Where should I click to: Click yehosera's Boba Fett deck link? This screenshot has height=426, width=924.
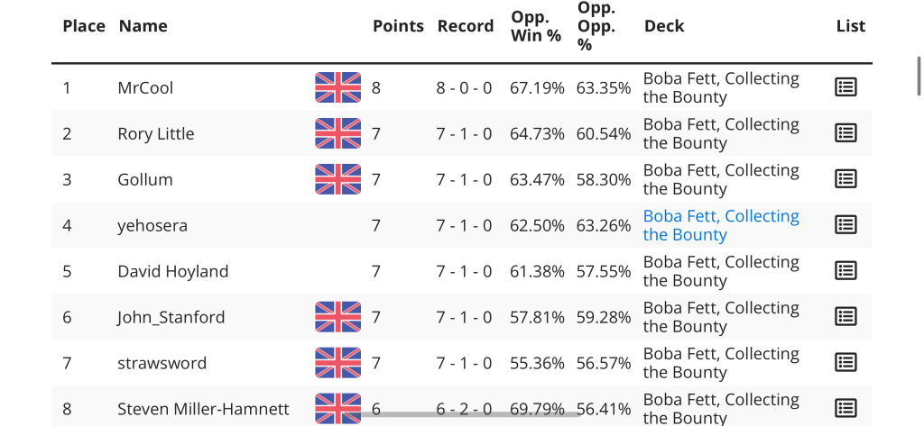(x=720, y=225)
